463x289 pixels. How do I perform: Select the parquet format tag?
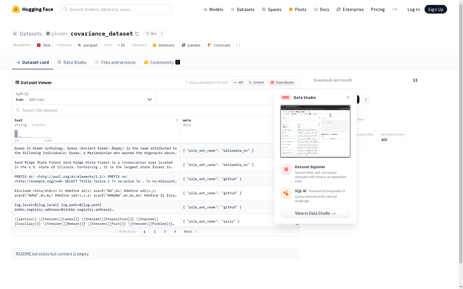(87, 45)
